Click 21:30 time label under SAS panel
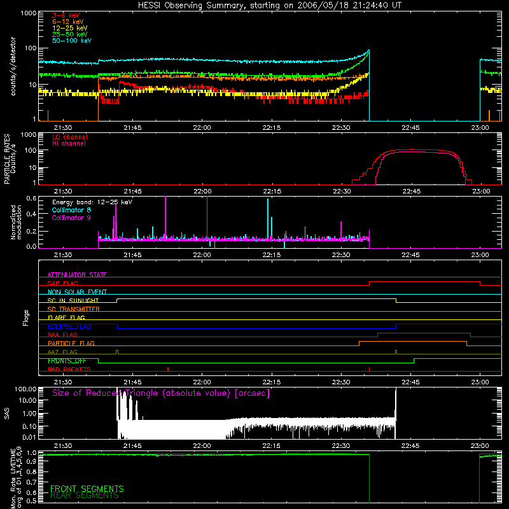 click(x=63, y=446)
